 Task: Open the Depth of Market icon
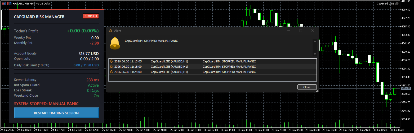pos(9,4)
